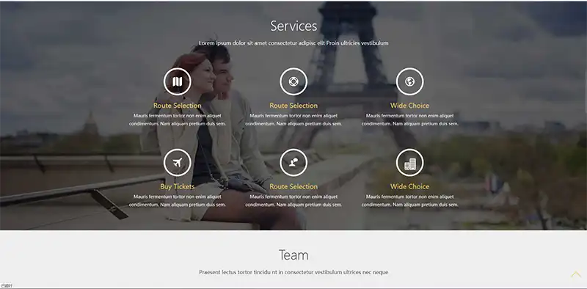Select Route Selection heading below the map icon
The height and width of the screenshot is (289, 587).
tap(178, 106)
